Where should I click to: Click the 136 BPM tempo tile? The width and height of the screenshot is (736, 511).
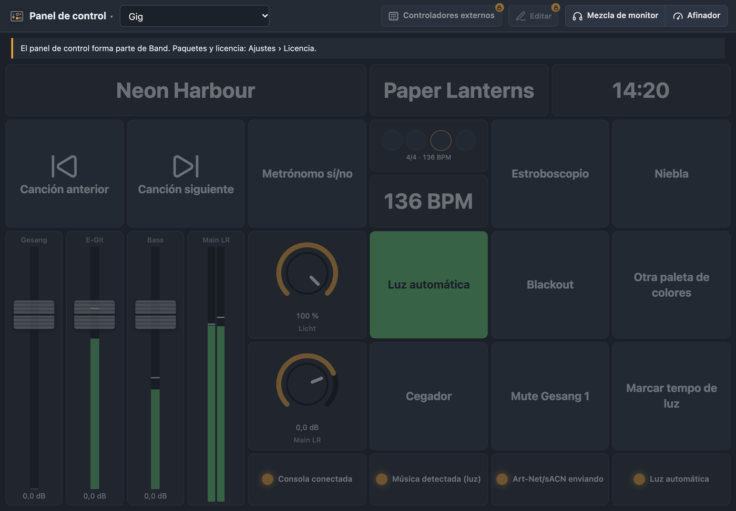[x=428, y=201]
